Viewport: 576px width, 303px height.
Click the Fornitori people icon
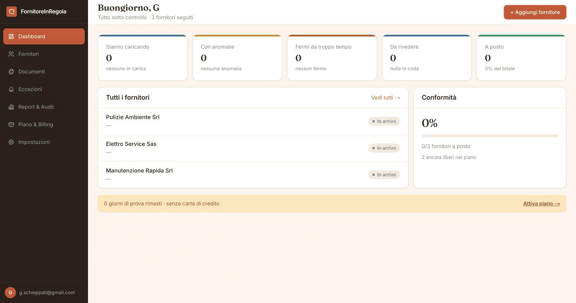(11, 54)
